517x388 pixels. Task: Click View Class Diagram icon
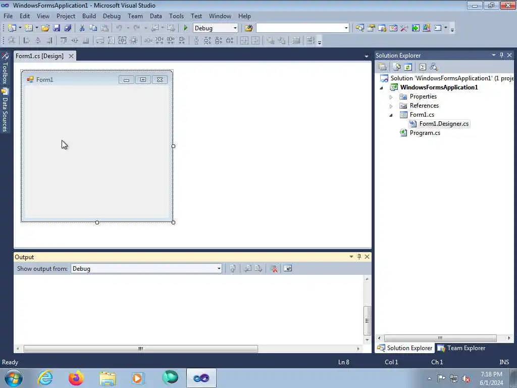434,67
